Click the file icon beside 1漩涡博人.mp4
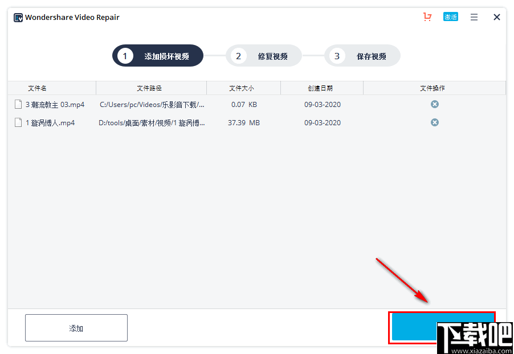This screenshot has width=514, height=354. coord(18,122)
